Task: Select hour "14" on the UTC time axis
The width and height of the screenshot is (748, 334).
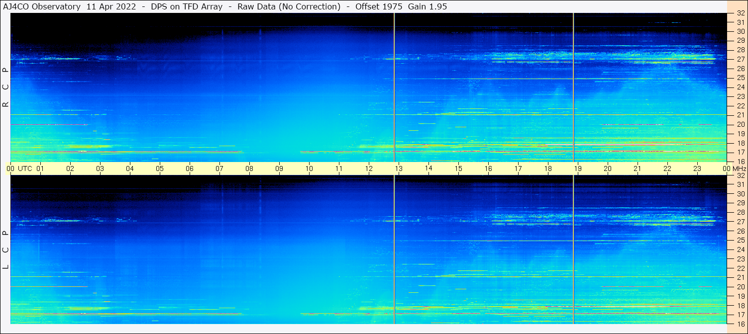Action: (x=428, y=168)
